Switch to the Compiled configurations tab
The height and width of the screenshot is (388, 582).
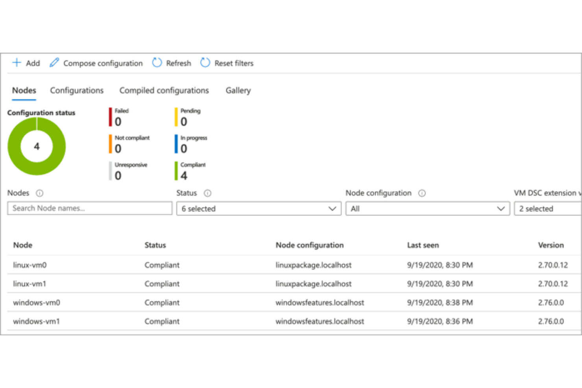point(164,90)
